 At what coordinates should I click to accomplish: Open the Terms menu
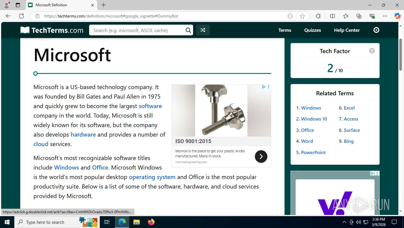click(x=285, y=30)
